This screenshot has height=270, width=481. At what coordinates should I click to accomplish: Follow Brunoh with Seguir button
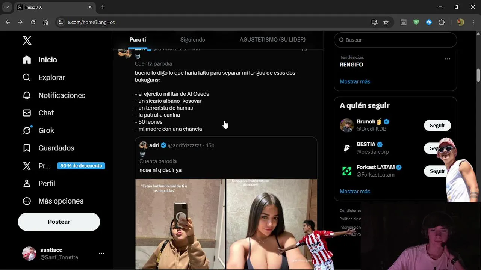tap(437, 126)
